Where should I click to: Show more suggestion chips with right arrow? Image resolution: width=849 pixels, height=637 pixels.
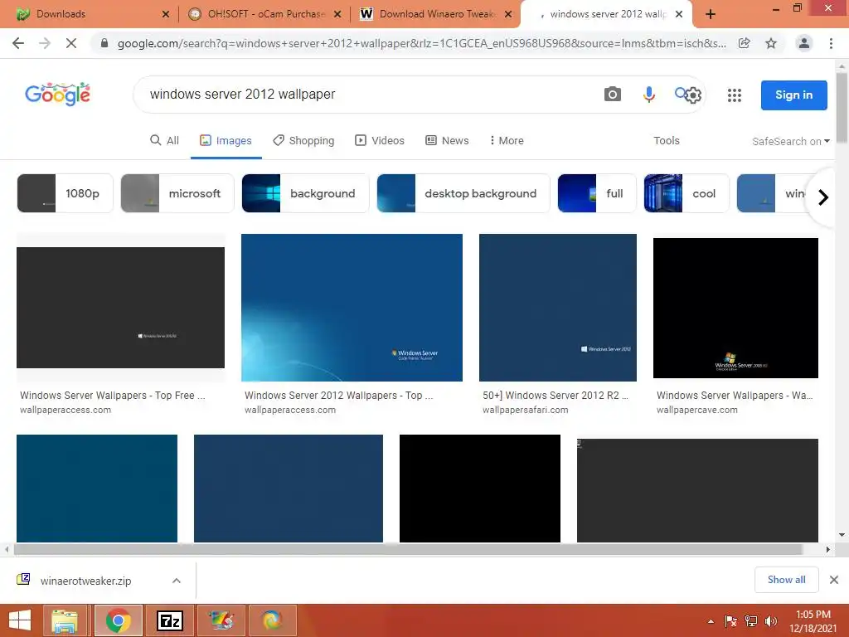(x=823, y=197)
